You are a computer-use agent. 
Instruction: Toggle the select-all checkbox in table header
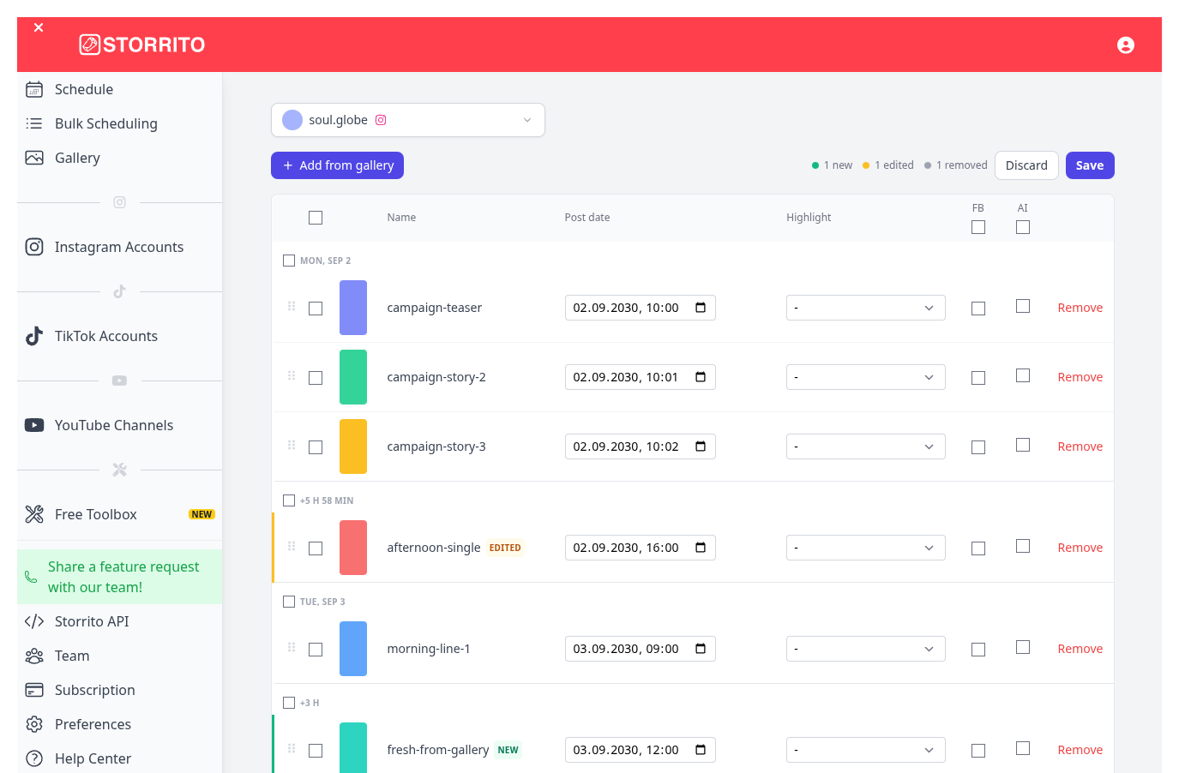pos(316,218)
